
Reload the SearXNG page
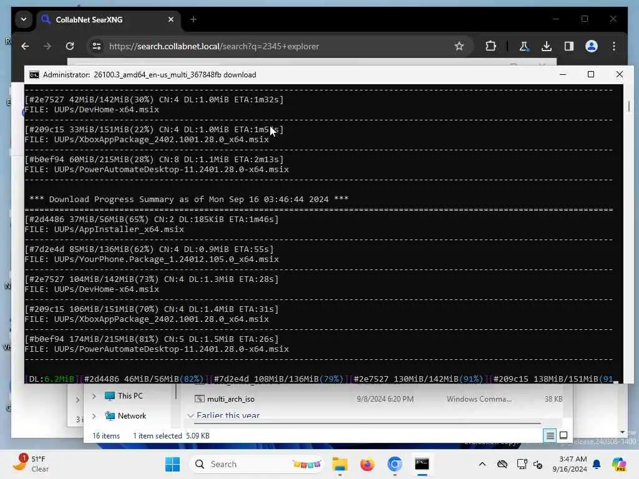click(x=70, y=46)
